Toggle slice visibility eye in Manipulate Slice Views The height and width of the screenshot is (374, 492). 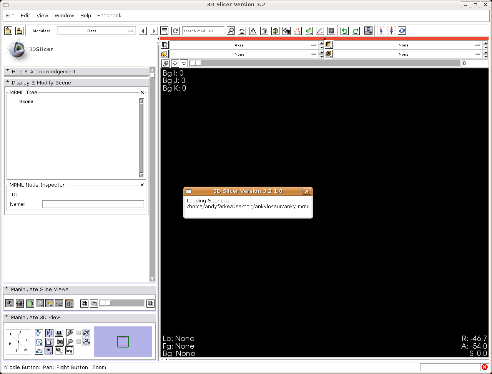[10, 303]
